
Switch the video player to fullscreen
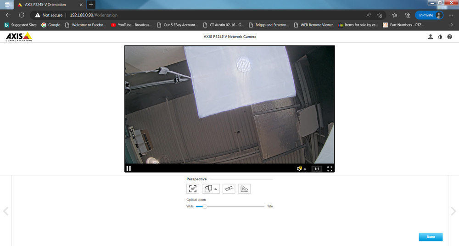pos(330,169)
